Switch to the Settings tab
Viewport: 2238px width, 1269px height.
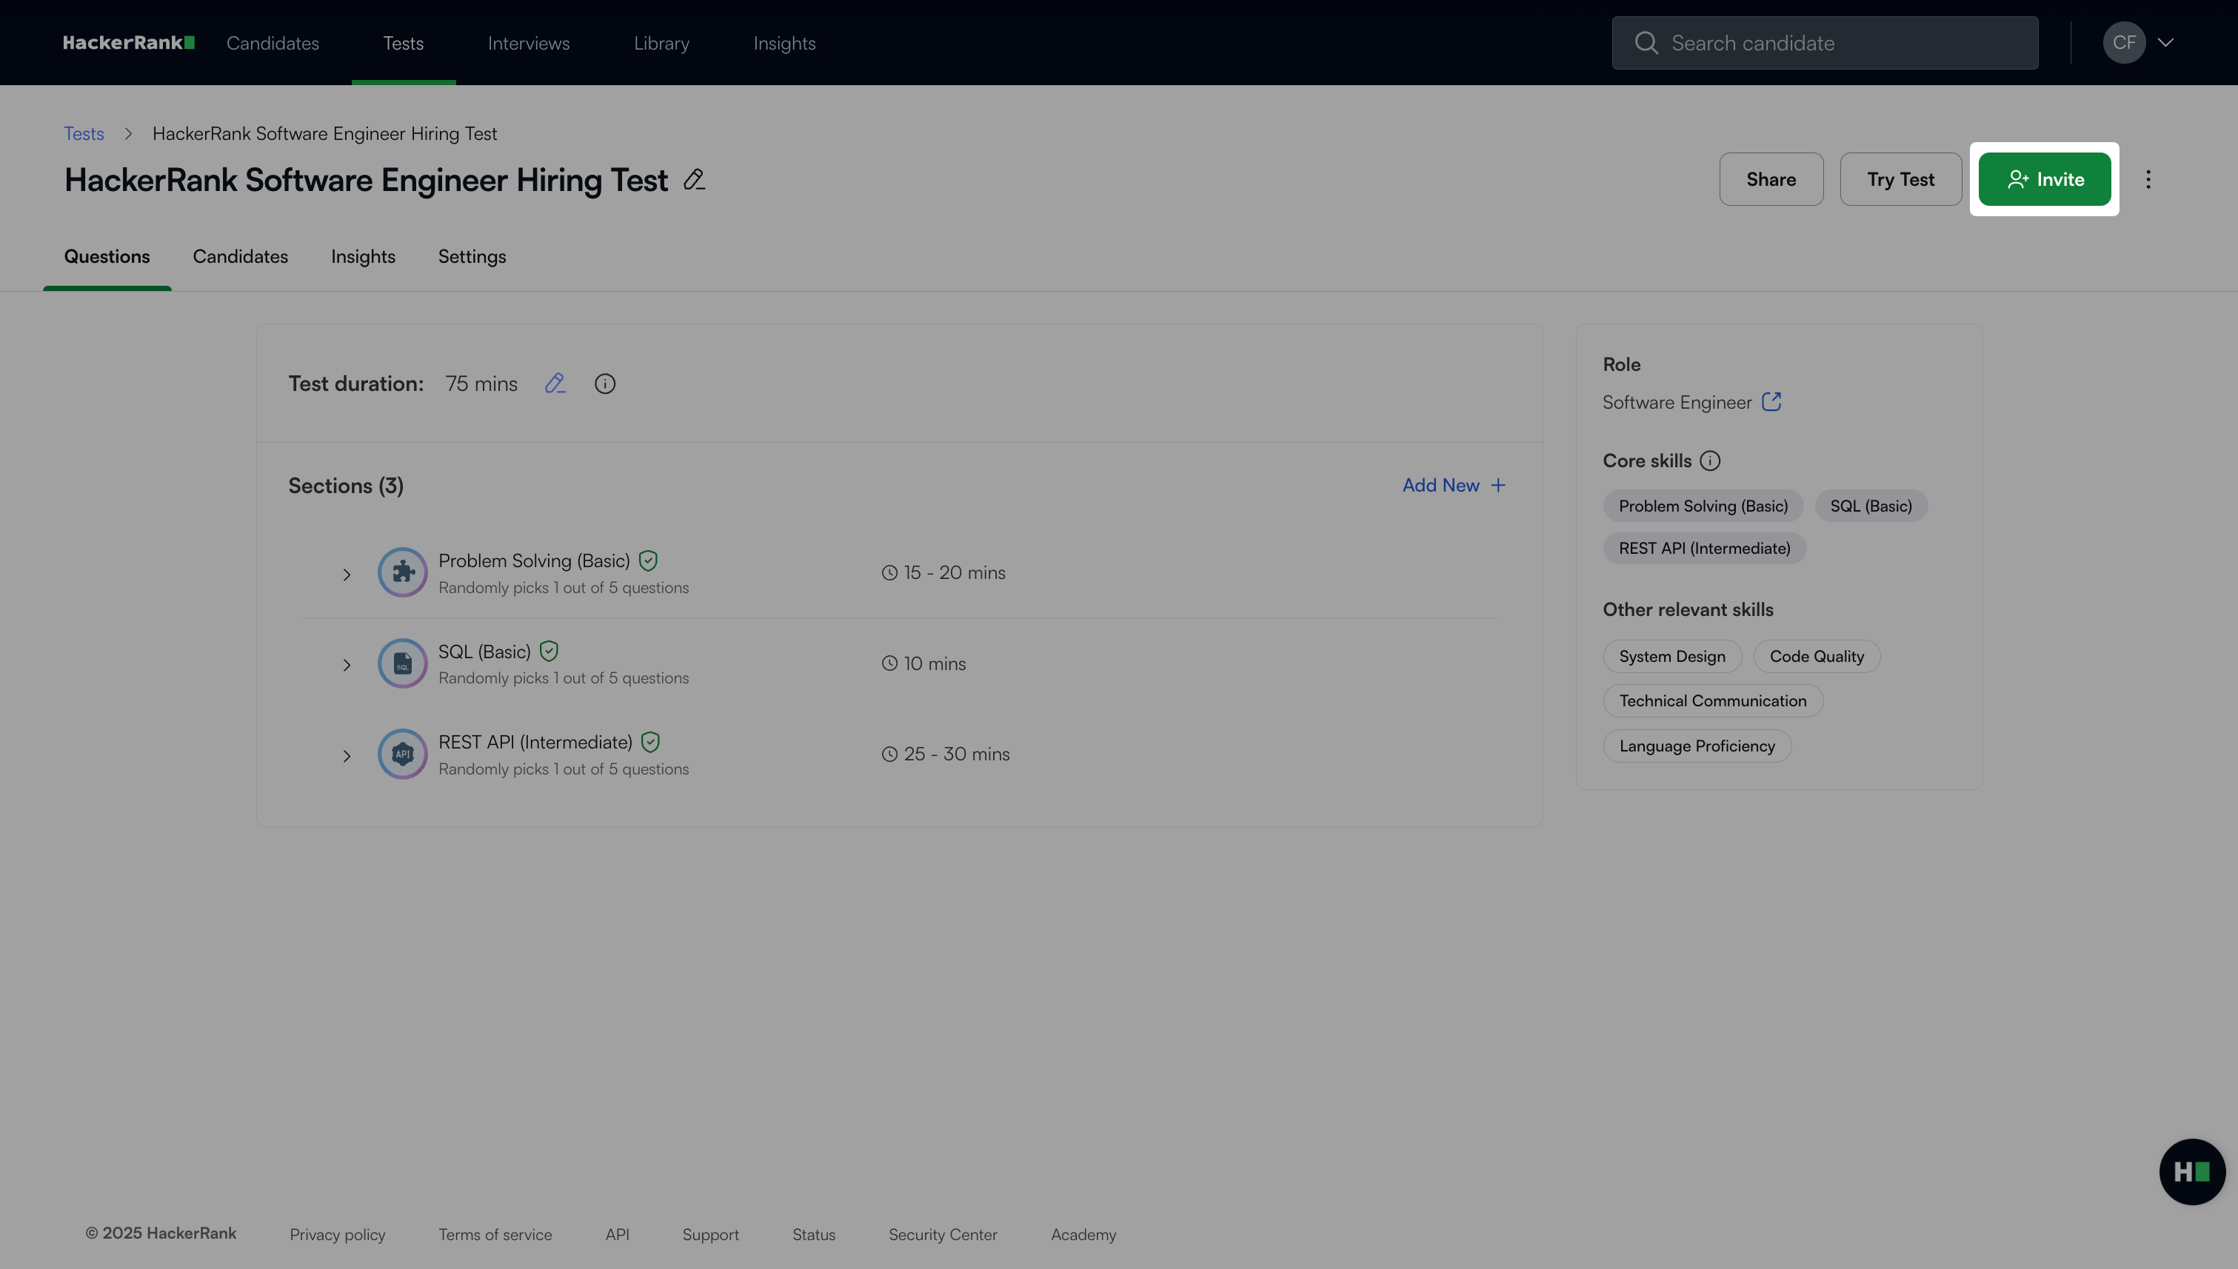click(x=472, y=256)
